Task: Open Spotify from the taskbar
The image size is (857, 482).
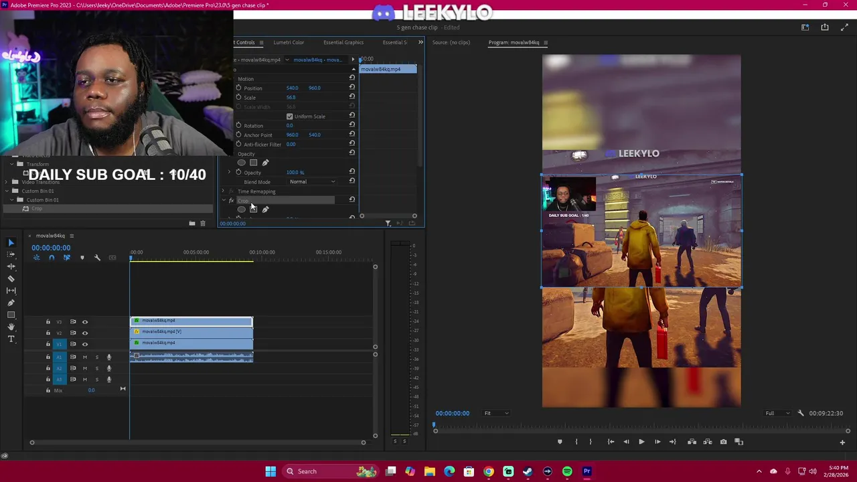Action: click(x=567, y=471)
